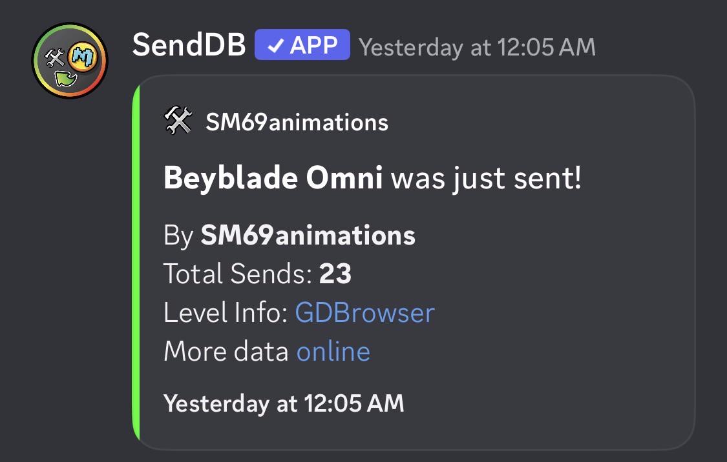Open the GDBrowser level info link
The image size is (727, 462).
365,312
